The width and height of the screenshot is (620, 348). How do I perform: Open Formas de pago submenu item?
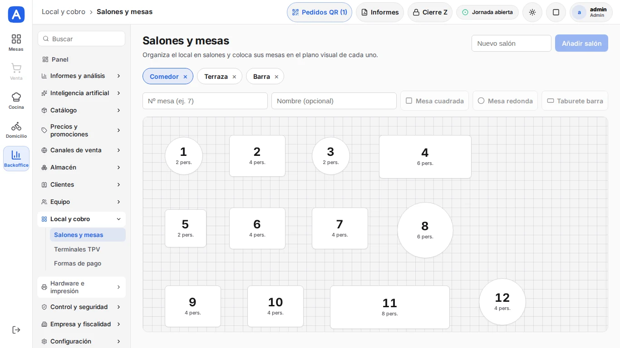coord(88,263)
